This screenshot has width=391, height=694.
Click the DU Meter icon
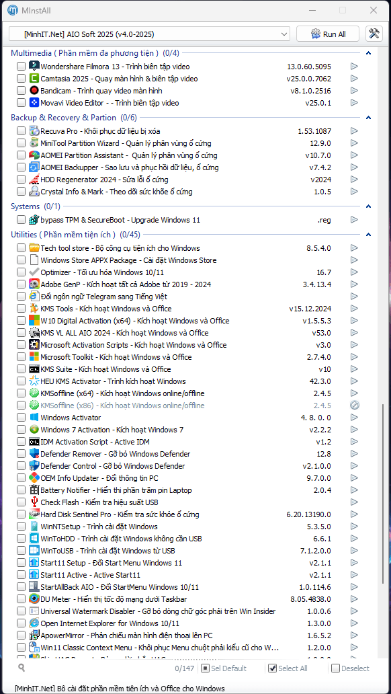pyautogui.click(x=34, y=599)
